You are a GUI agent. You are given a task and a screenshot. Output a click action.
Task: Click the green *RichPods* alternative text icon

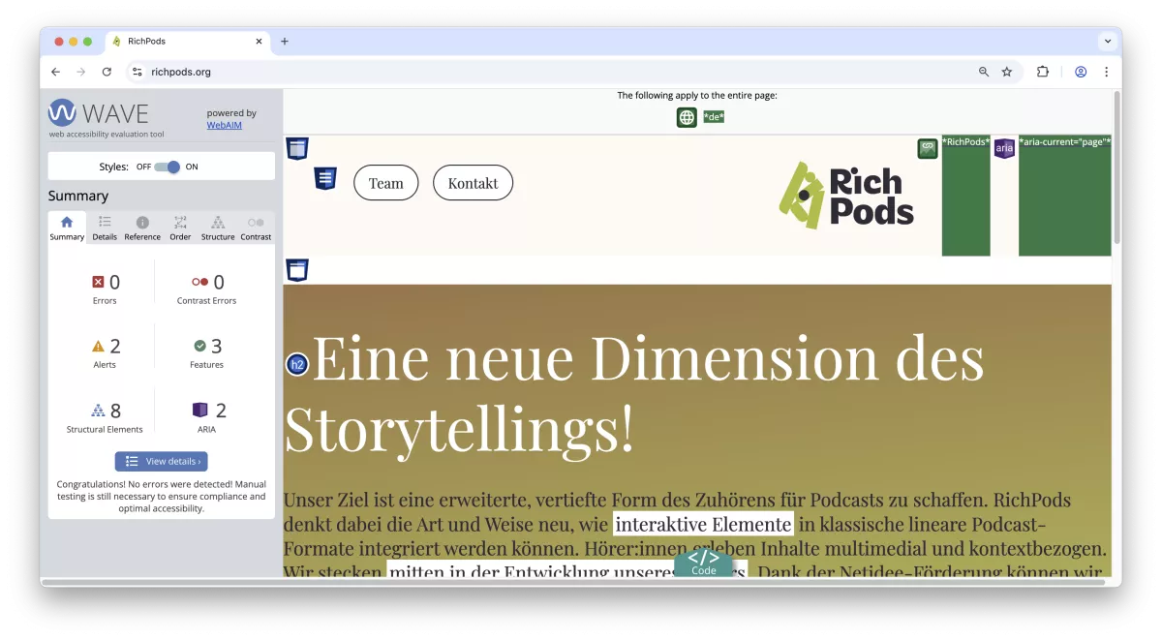(927, 148)
